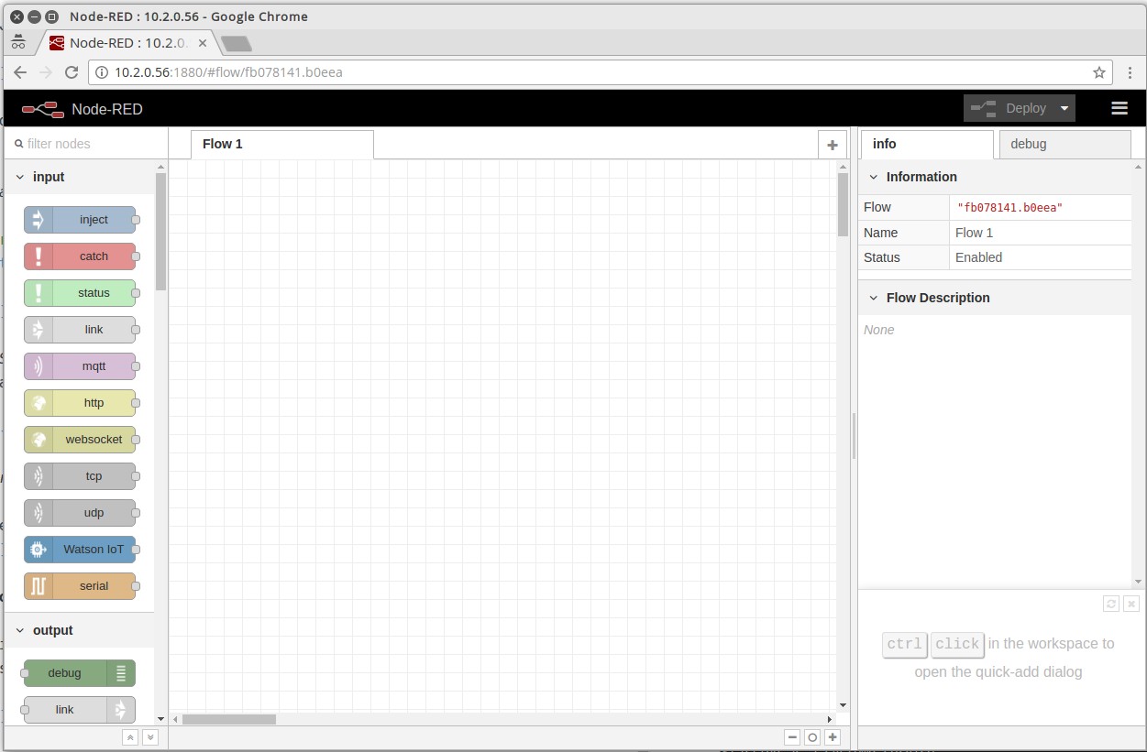1147x752 pixels.
Task: Collapse all palette categories
Action: [130, 737]
